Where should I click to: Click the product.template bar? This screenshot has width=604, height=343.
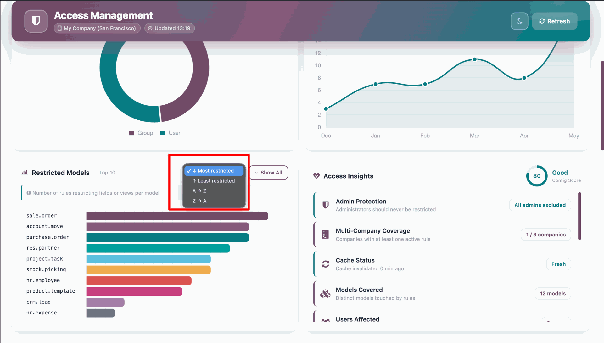point(134,291)
